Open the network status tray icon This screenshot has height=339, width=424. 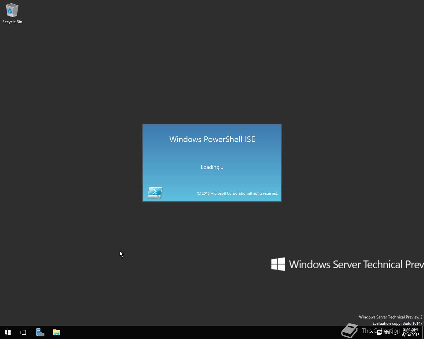(379, 332)
